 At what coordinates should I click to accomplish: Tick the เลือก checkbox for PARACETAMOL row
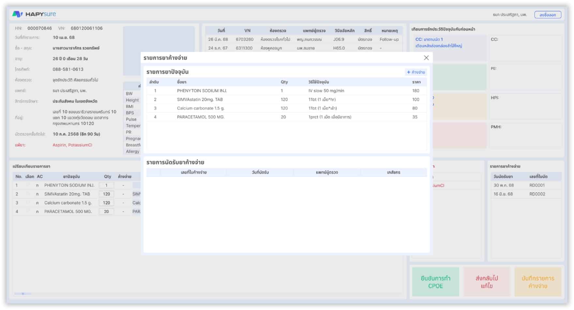(28, 212)
